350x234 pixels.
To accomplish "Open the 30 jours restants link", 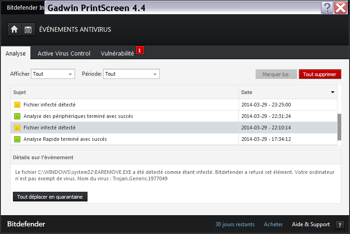I will click(235, 224).
